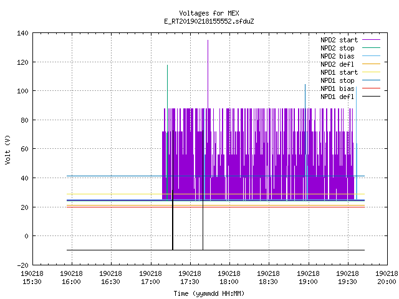Click the 60 y-axis tick label
The height and width of the screenshot is (299, 399).
click(x=24, y=149)
